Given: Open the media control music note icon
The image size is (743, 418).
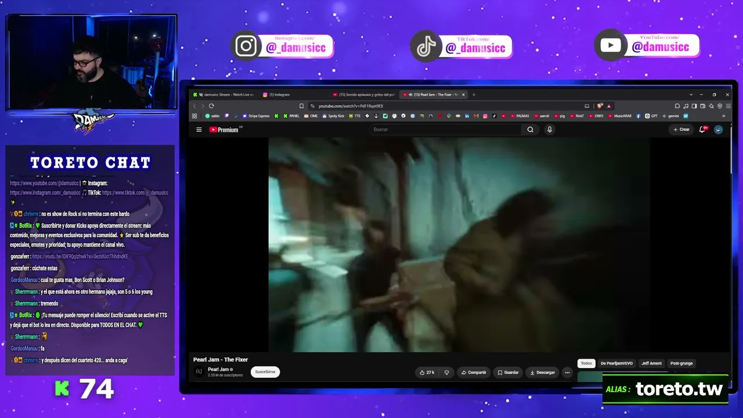Looking at the screenshot, I should [x=686, y=106].
